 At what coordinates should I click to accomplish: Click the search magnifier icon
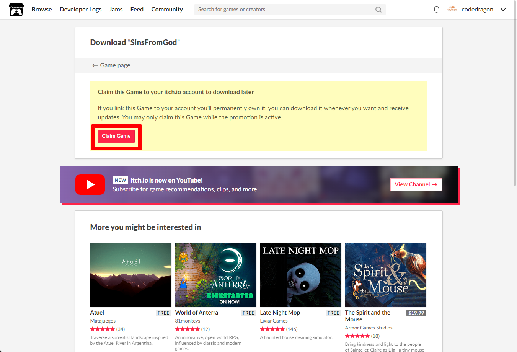point(378,10)
